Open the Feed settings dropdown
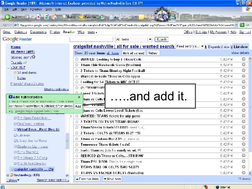Screen dimensions: 252x189 [190, 46]
